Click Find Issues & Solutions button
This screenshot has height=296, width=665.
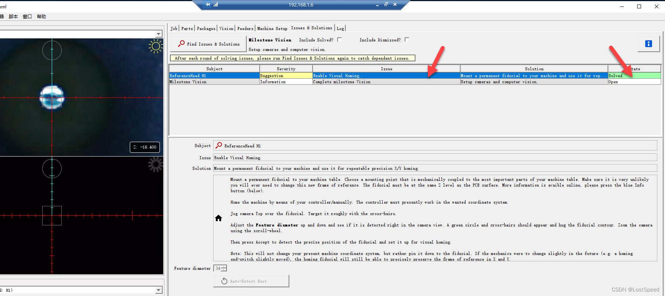point(209,44)
